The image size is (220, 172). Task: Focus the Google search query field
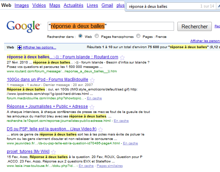click(x=111, y=26)
